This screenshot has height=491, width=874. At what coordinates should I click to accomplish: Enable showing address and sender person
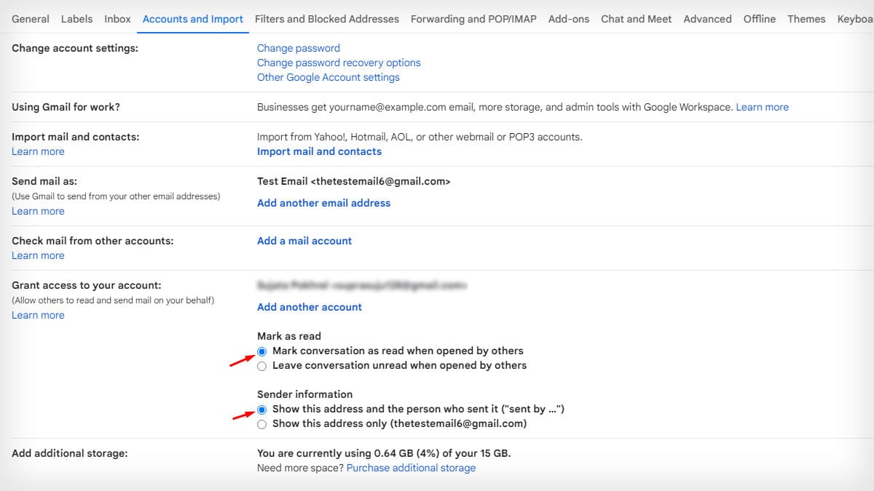pyautogui.click(x=262, y=409)
